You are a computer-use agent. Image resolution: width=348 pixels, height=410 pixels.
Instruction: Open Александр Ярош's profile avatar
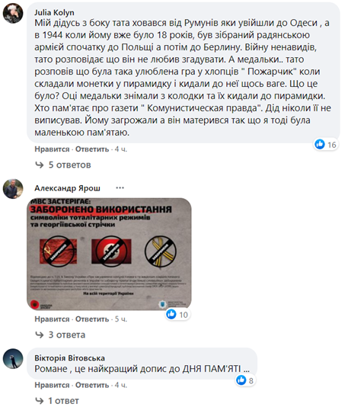click(13, 189)
